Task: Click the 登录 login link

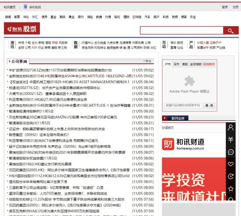Action: [225, 7]
